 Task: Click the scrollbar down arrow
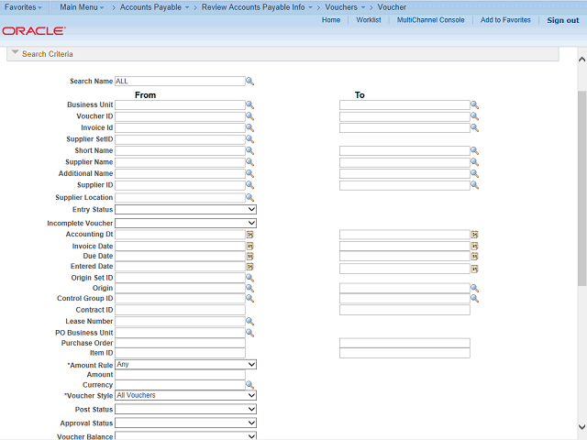(x=581, y=427)
